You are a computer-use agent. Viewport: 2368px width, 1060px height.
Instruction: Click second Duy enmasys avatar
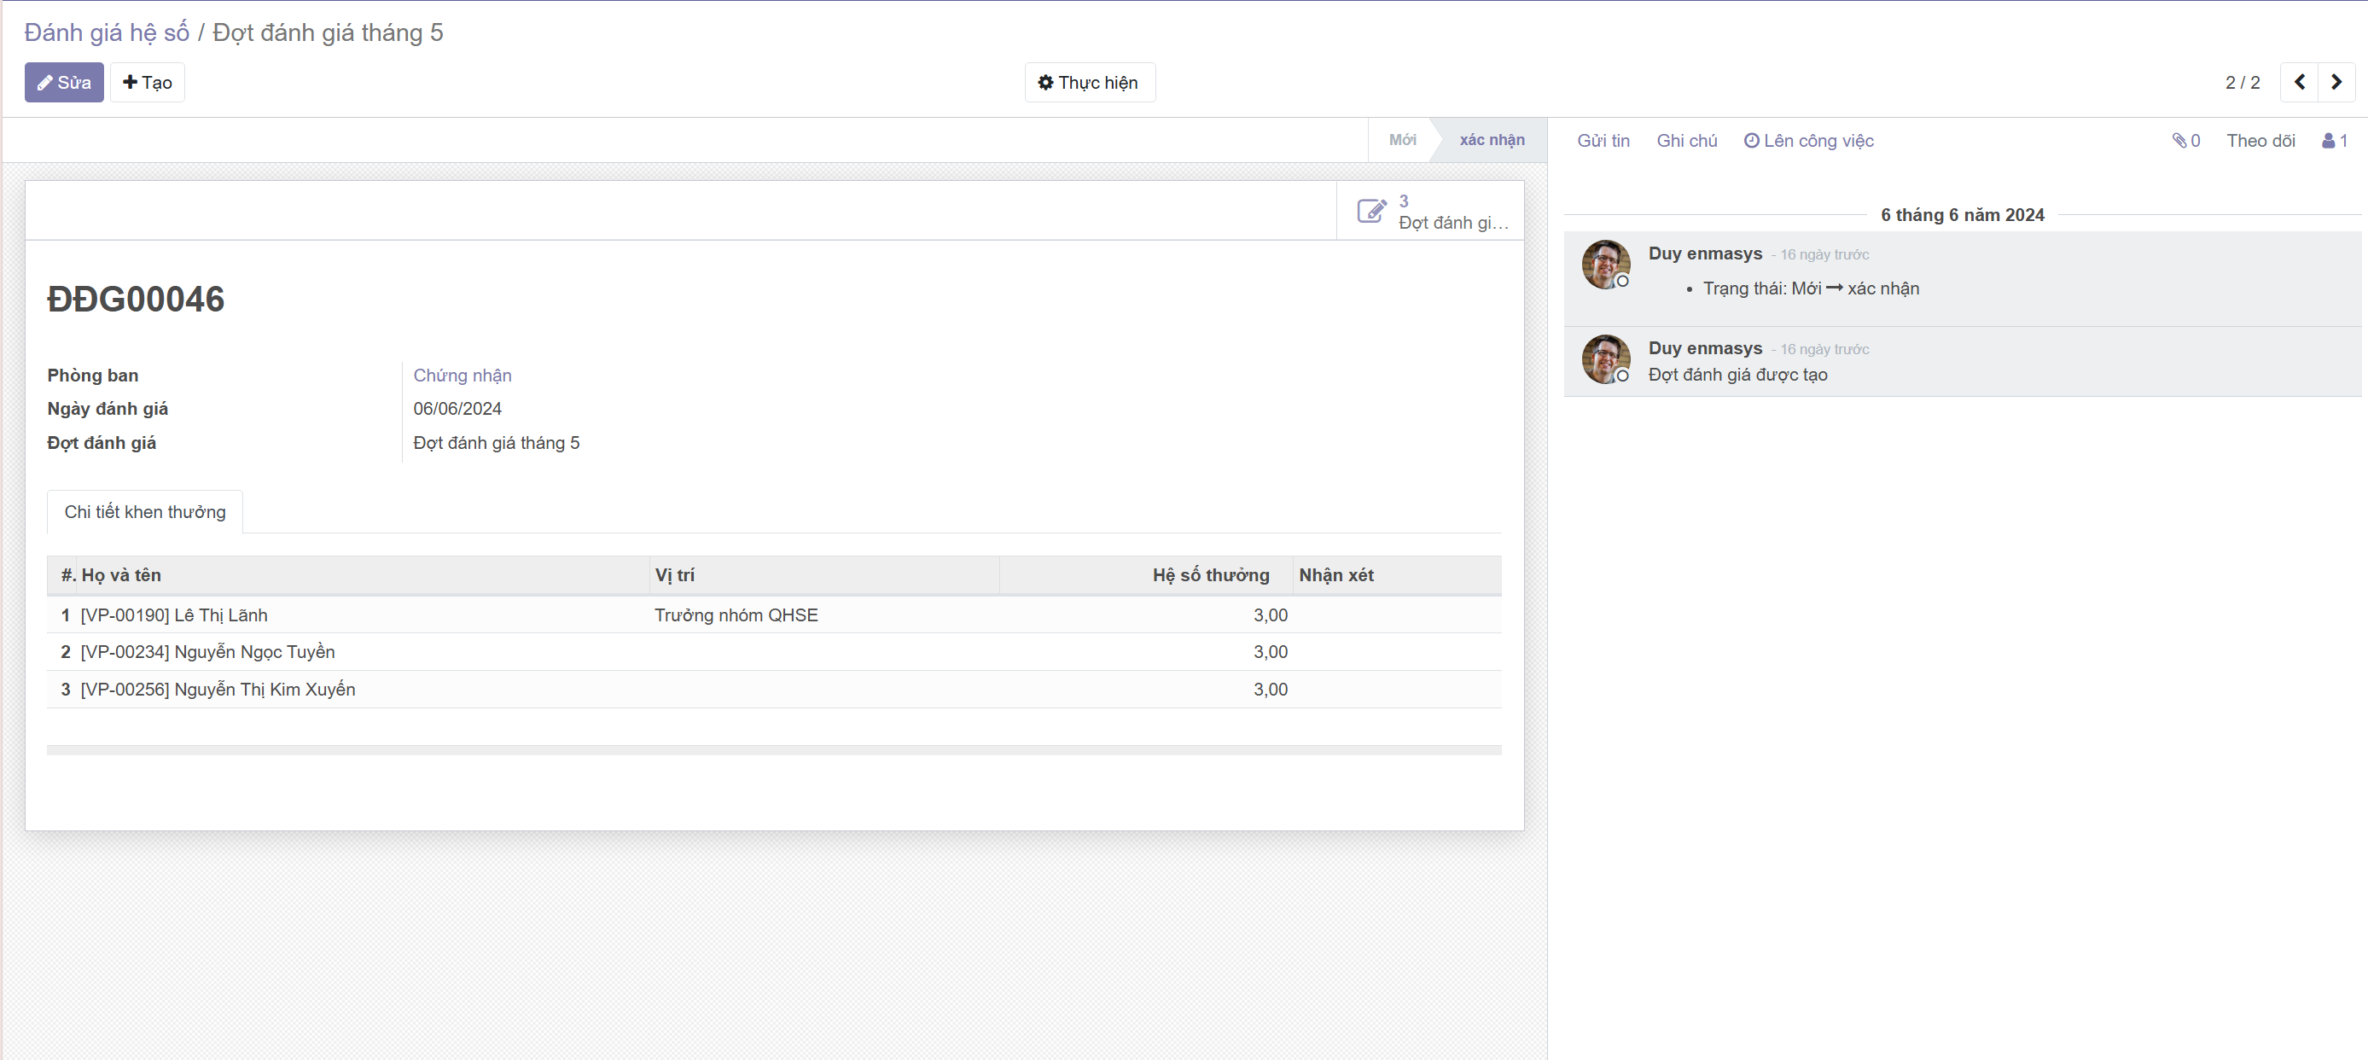(1605, 359)
